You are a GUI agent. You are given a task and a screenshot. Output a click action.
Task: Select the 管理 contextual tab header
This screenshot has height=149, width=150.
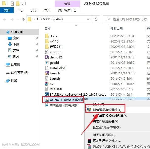click(67, 4)
